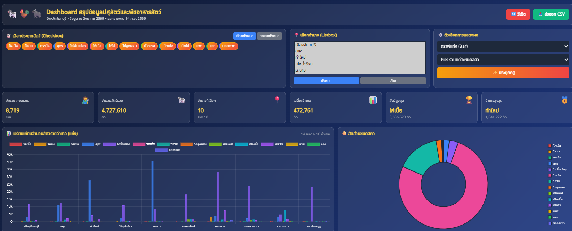Select โป่งน้ำร้อน in the district listbox

click(x=360, y=64)
